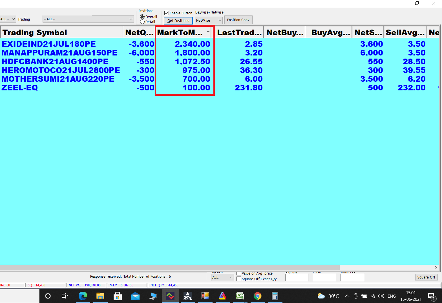Click the Get Positions button

click(x=178, y=21)
